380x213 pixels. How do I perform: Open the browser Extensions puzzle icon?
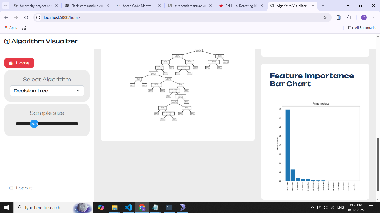click(x=349, y=17)
